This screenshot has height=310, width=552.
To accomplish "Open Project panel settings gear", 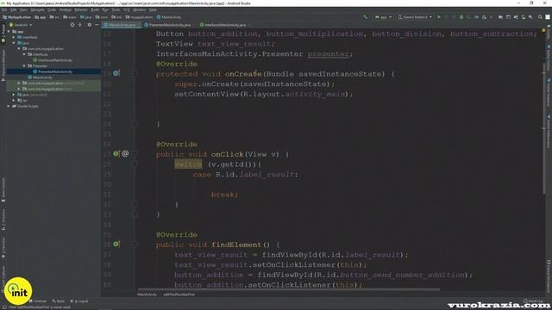I will tap(89, 25).
